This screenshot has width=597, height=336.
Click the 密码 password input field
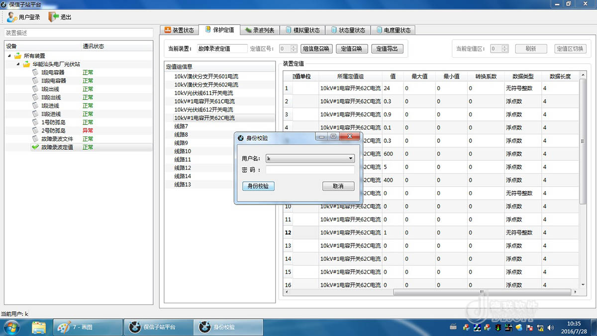310,170
